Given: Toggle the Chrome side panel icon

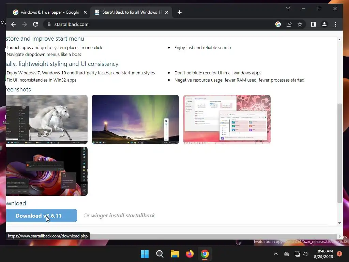Looking at the screenshot, I should [314, 24].
